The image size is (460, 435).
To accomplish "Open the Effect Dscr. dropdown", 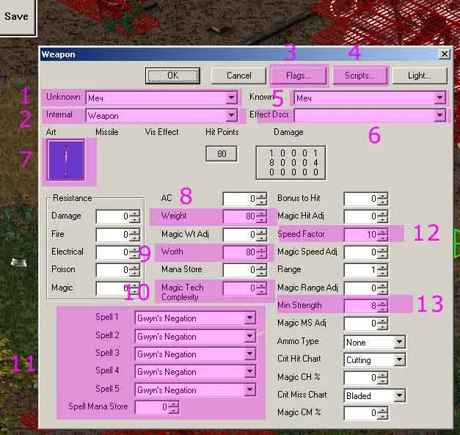I will pos(439,116).
